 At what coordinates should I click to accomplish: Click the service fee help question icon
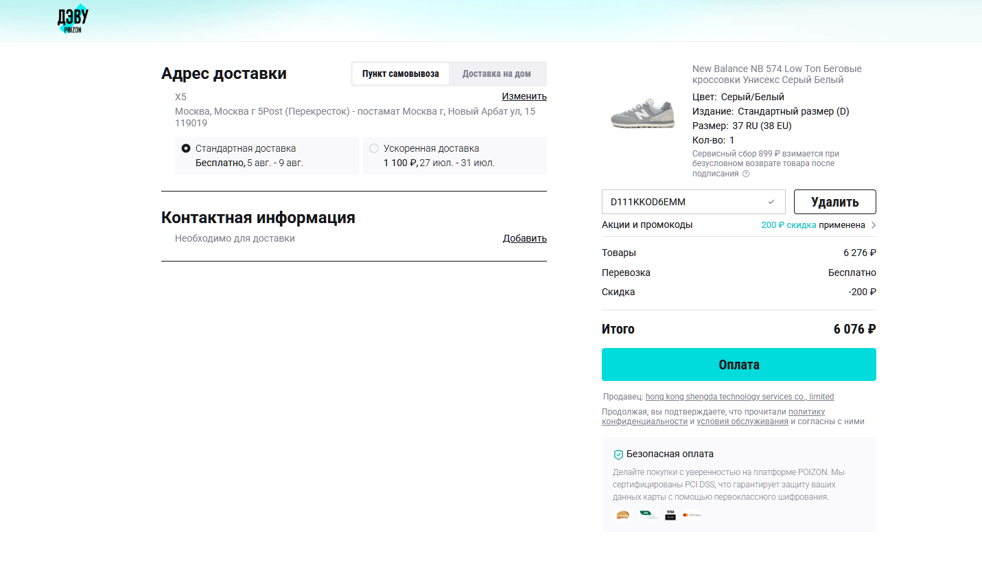point(746,174)
